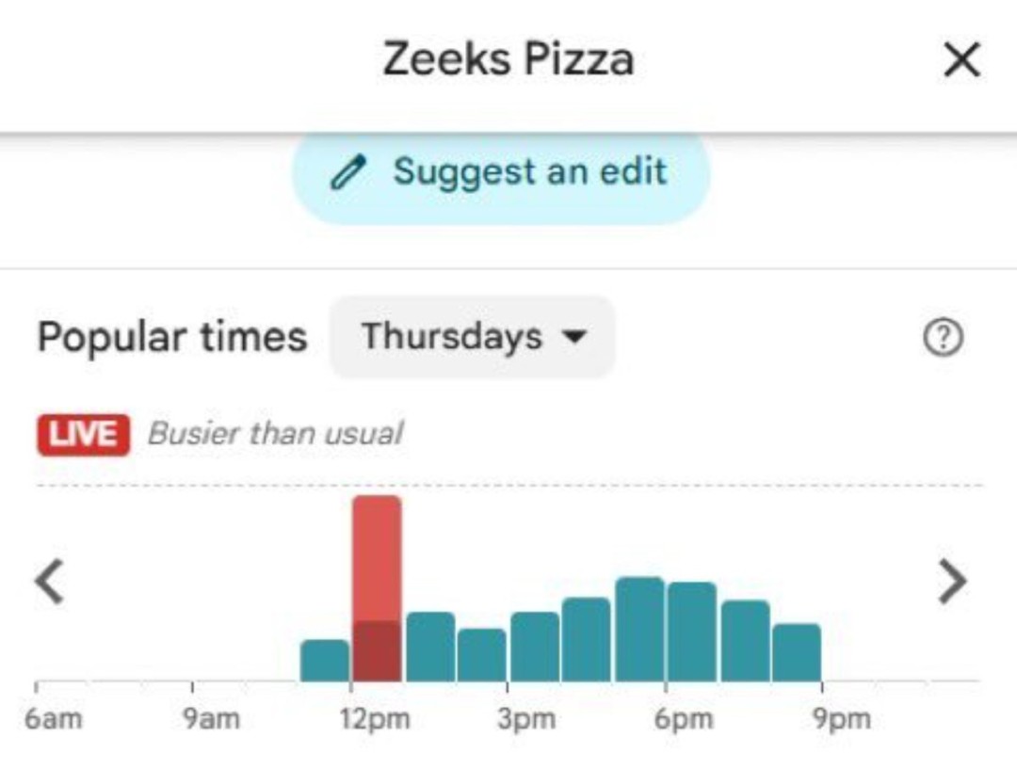Click the red LIVE badge
This screenshot has height=784, width=1017.
tap(83, 434)
